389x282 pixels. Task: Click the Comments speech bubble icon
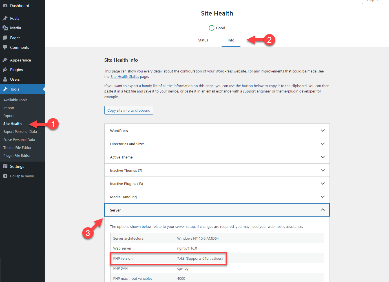tap(5, 47)
